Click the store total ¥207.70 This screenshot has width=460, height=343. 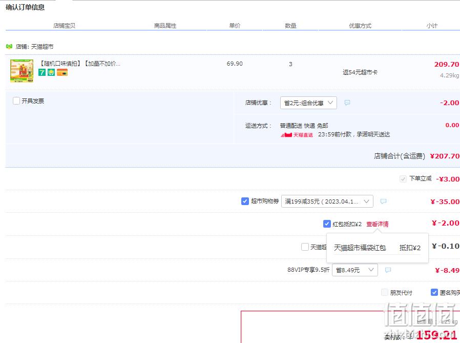[445, 156]
